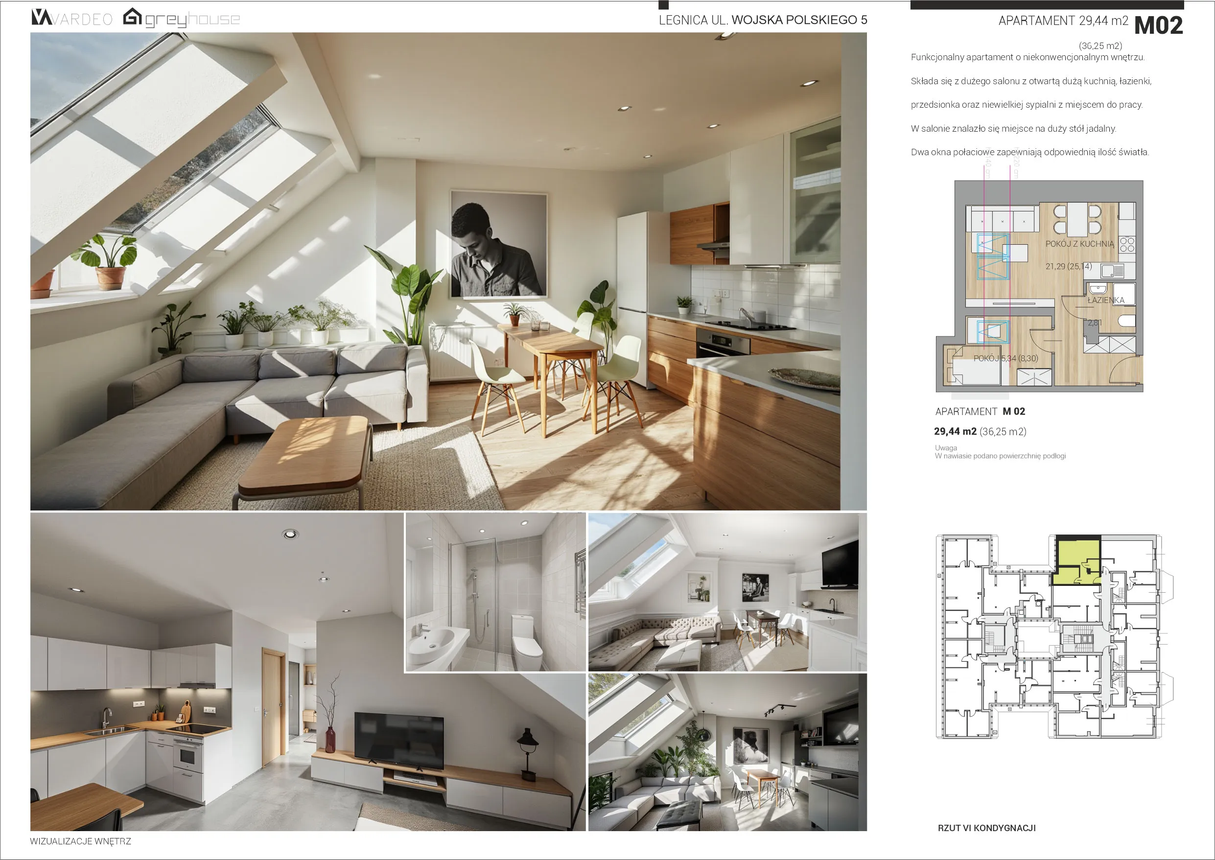
Task: Click the large M02 apartment code heading
Action: pyautogui.click(x=1158, y=25)
